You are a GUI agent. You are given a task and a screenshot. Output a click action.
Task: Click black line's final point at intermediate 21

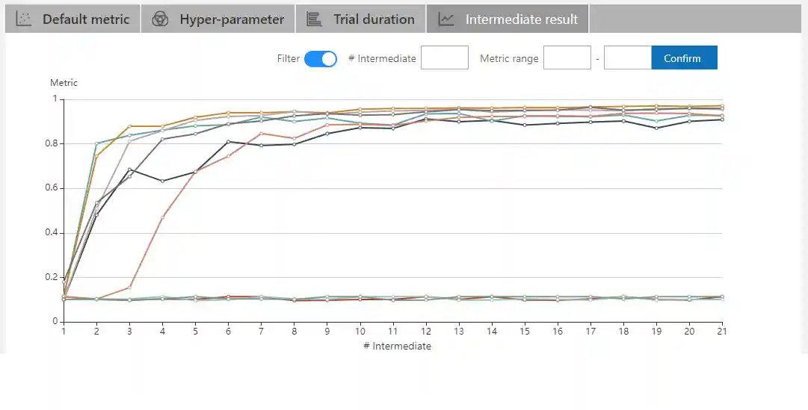tap(721, 119)
